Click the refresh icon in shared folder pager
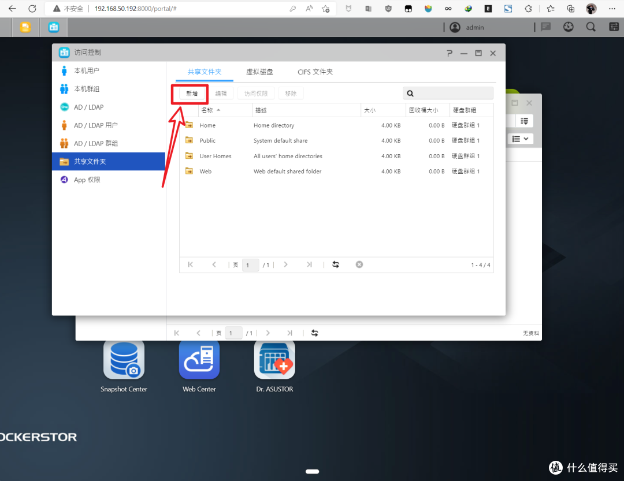624x481 pixels. coord(336,264)
